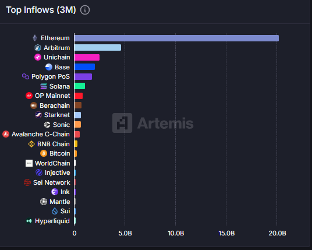Viewport: 312px width, 250px height.
Task: Open the info icon beside Top Inflows title
Action: (85, 10)
